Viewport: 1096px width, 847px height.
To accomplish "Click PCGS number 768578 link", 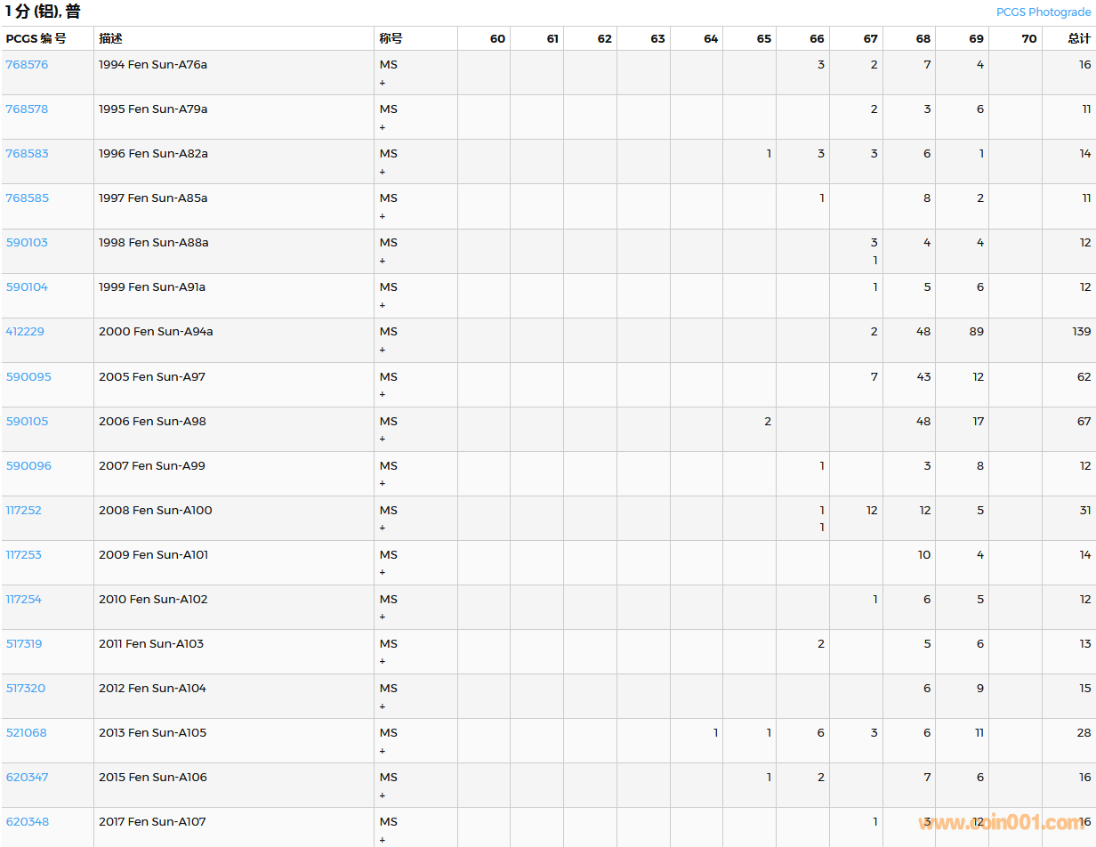I will click(x=27, y=109).
